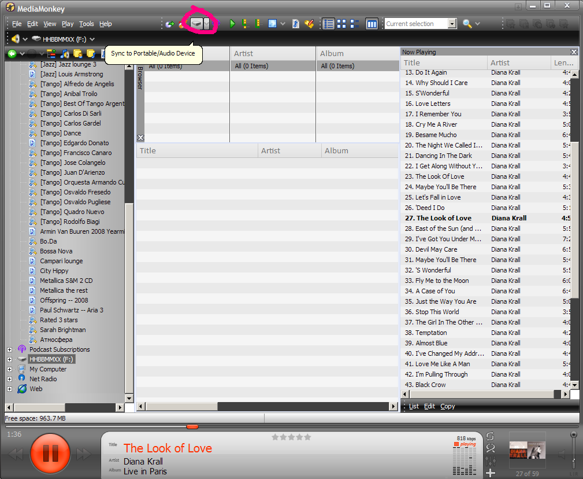Click the magnifier search icon
The height and width of the screenshot is (479, 583).
[467, 24]
